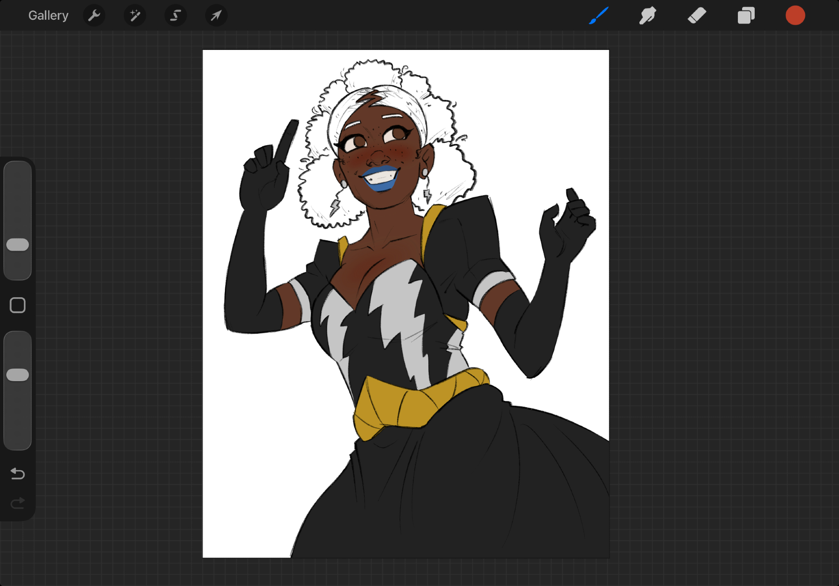Activate the Transform arrow tool
Image resolution: width=839 pixels, height=586 pixels.
[216, 16]
